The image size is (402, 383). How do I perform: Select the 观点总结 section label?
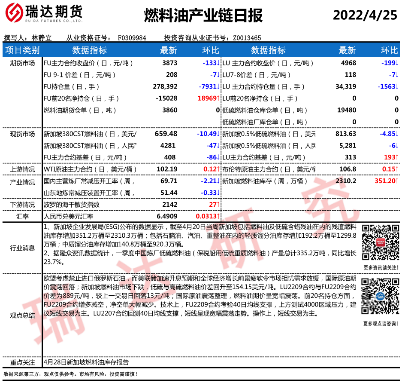click(22, 315)
